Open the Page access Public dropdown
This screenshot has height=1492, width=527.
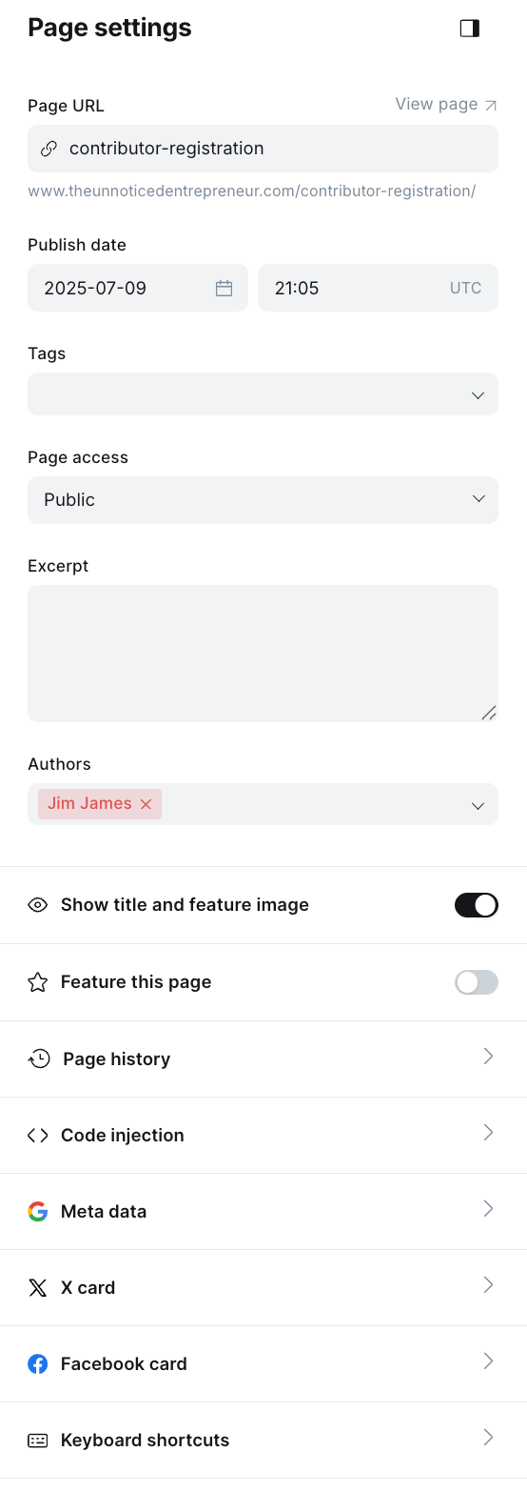(263, 500)
